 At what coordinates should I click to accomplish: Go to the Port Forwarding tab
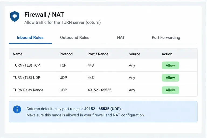[166, 37]
